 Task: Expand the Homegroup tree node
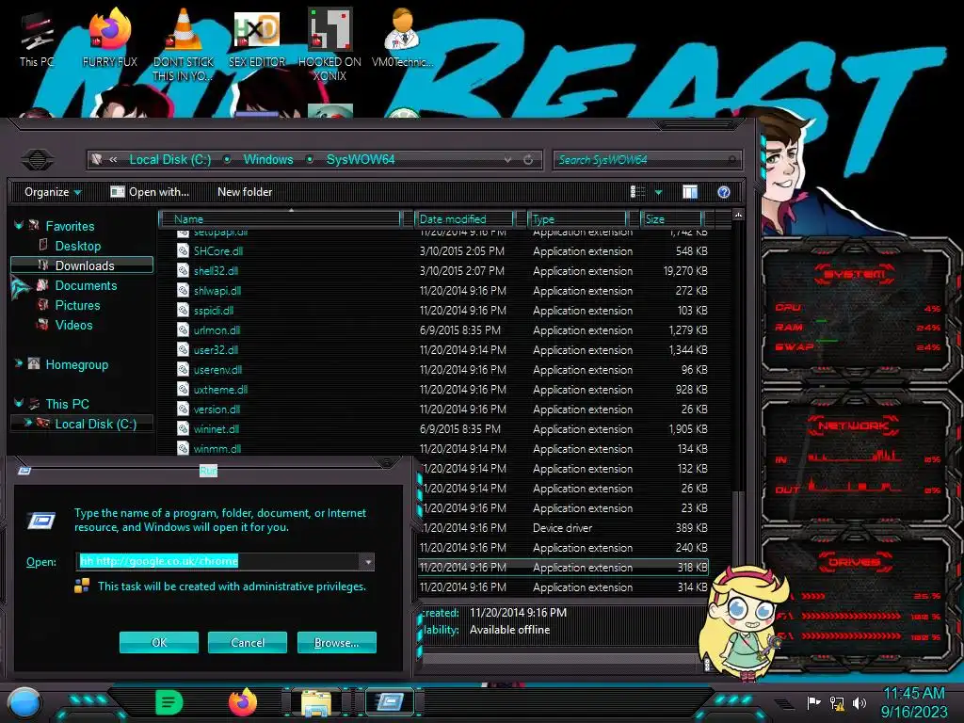coord(19,364)
